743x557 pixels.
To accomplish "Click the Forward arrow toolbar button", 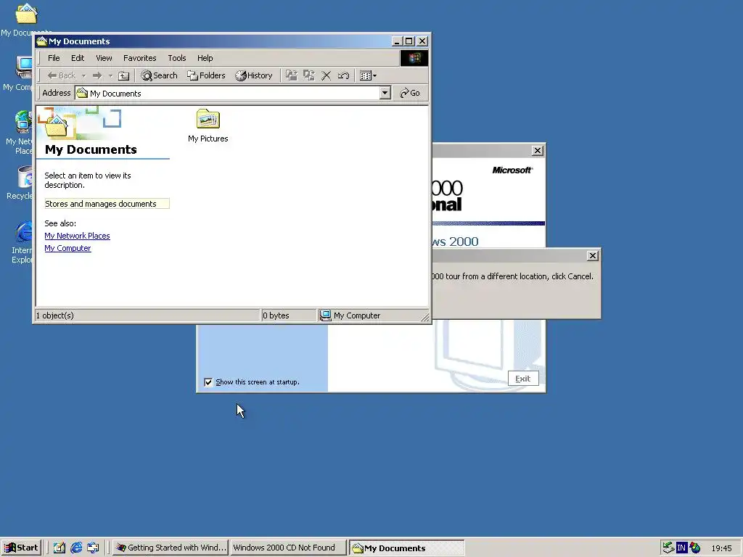I will coord(97,75).
